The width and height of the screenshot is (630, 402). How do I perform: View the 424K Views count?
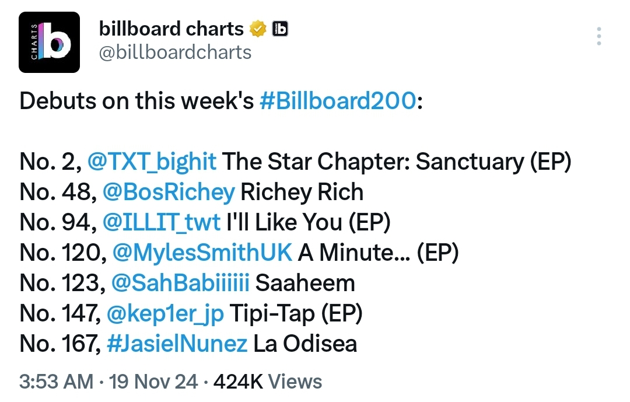[268, 382]
